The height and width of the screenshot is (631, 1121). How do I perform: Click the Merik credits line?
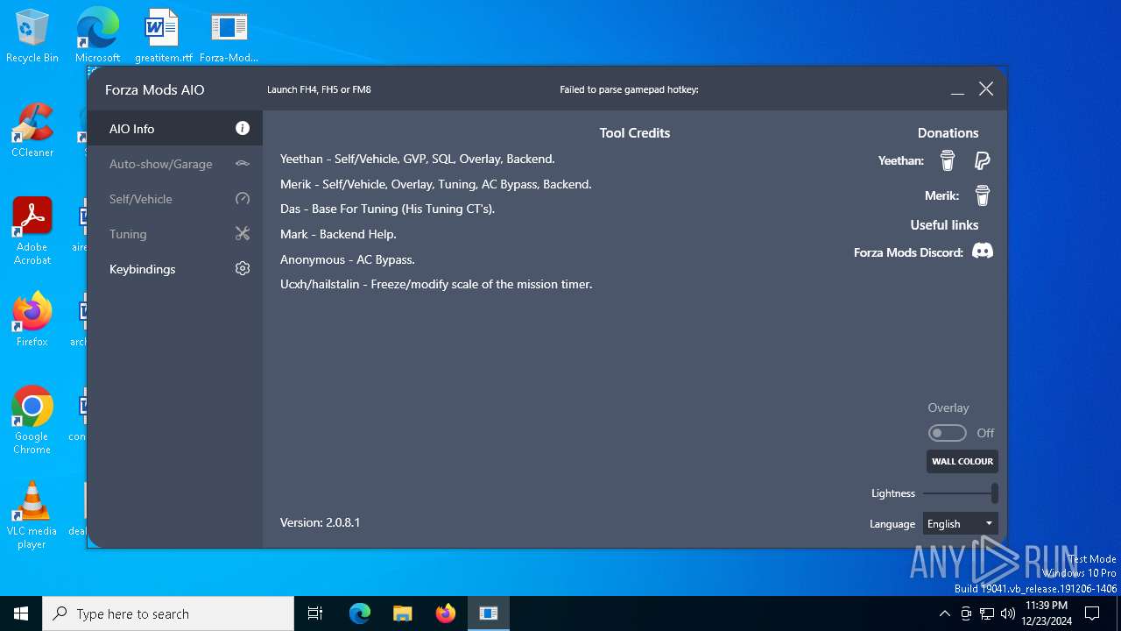tap(436, 184)
